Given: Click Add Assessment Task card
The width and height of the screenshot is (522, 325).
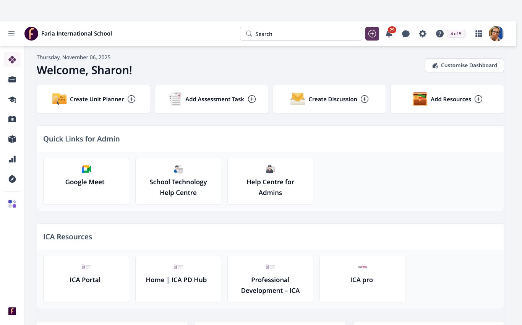Looking at the screenshot, I should [211, 99].
